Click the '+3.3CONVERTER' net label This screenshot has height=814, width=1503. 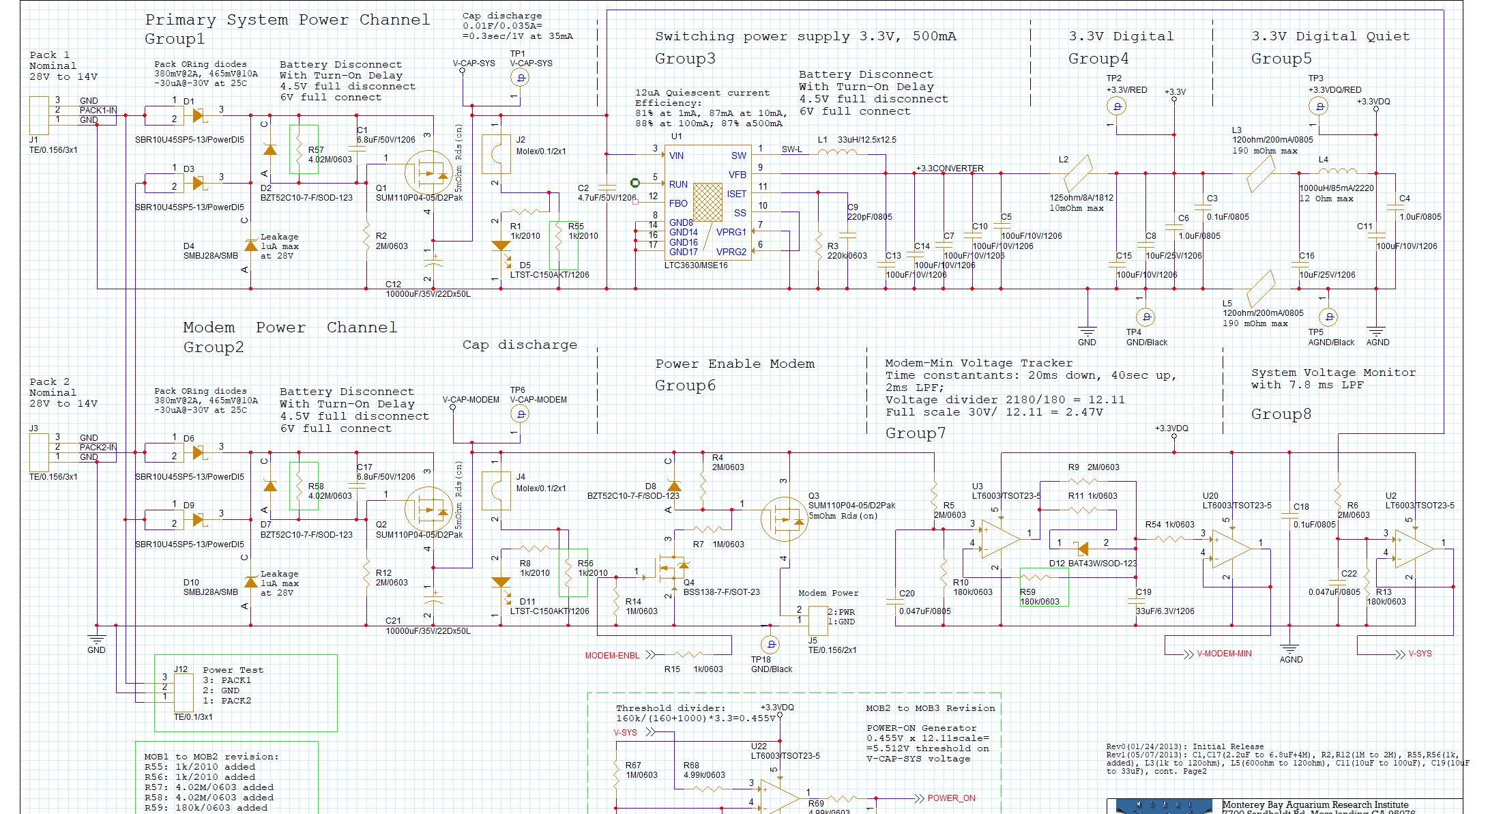click(x=950, y=169)
